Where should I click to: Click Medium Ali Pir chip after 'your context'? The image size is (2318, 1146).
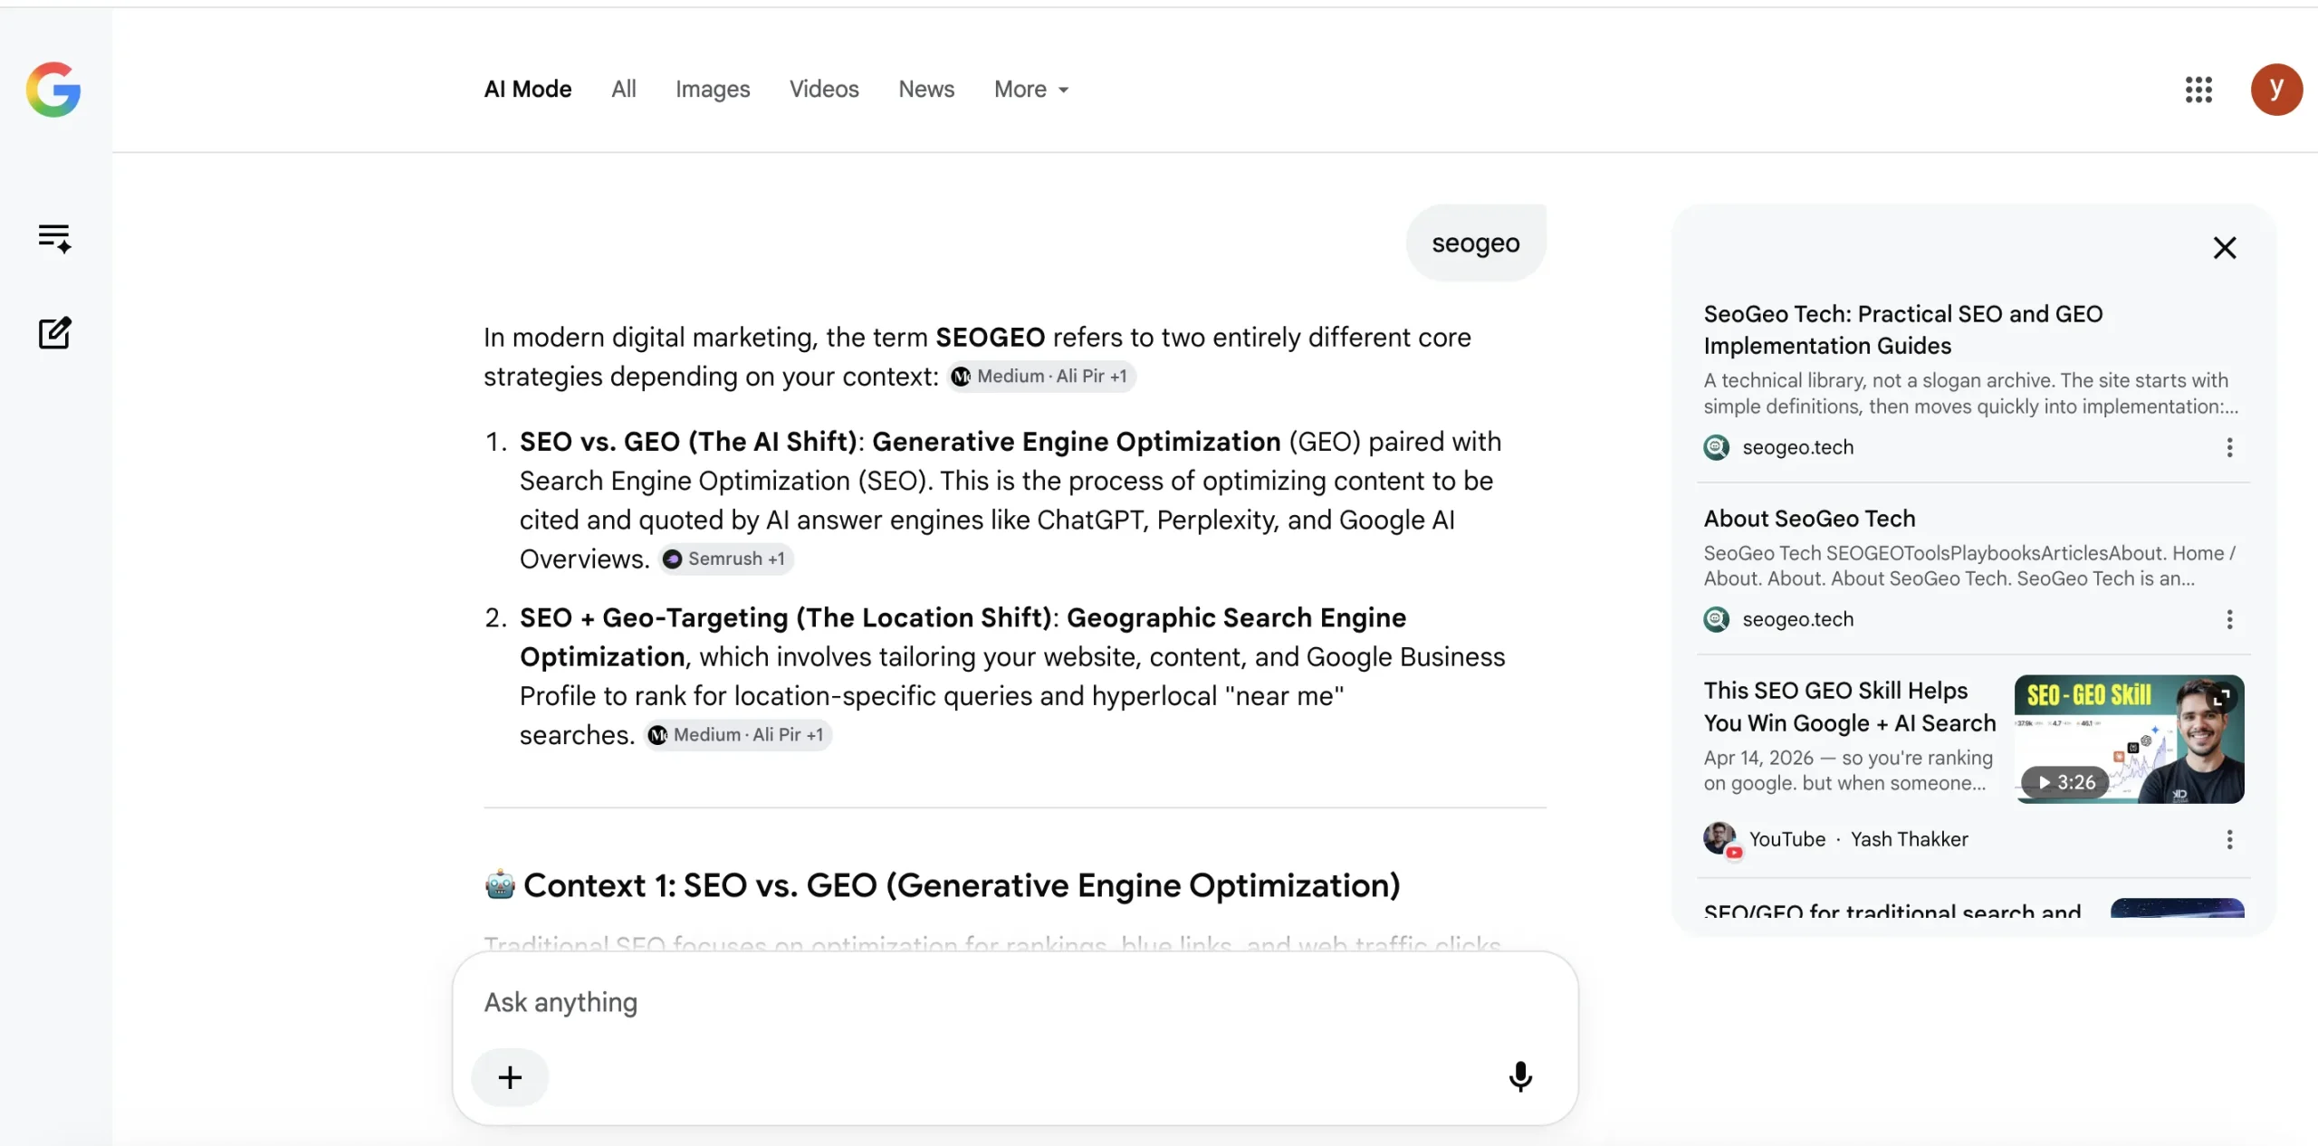coord(1041,376)
